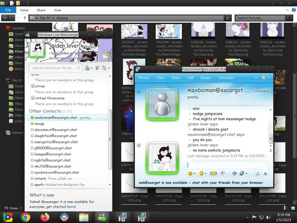Open the chat background dropdown arrow

(246, 173)
